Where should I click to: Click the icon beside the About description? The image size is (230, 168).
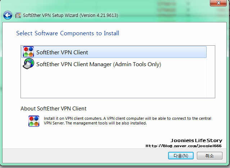tap(34, 121)
